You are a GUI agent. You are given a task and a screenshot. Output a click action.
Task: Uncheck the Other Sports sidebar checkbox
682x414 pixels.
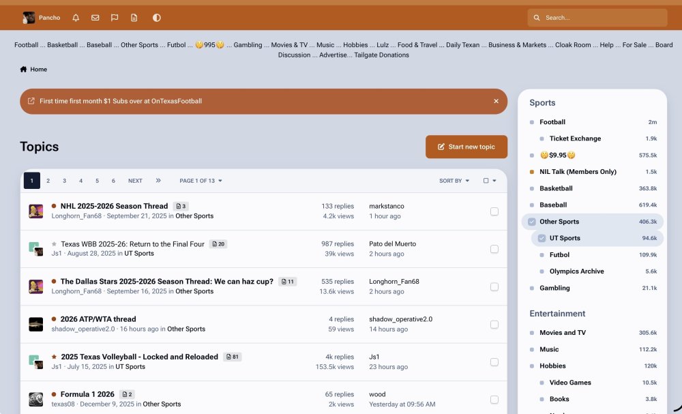click(532, 222)
